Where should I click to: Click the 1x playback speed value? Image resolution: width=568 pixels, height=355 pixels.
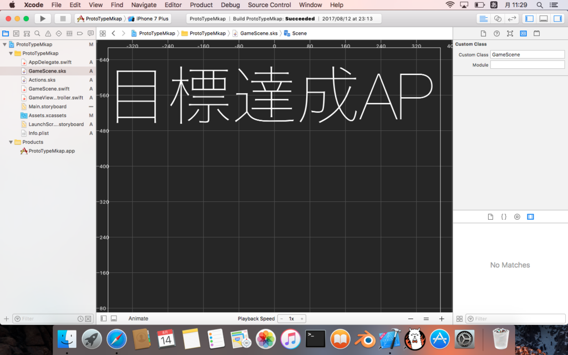point(291,319)
